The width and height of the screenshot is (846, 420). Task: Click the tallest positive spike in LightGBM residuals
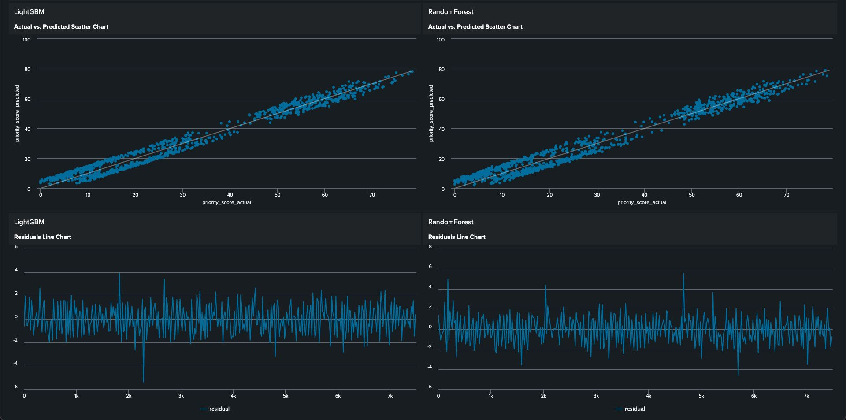[x=119, y=275]
